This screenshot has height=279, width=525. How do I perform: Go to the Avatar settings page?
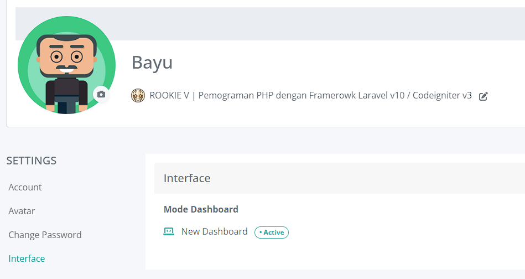point(22,211)
